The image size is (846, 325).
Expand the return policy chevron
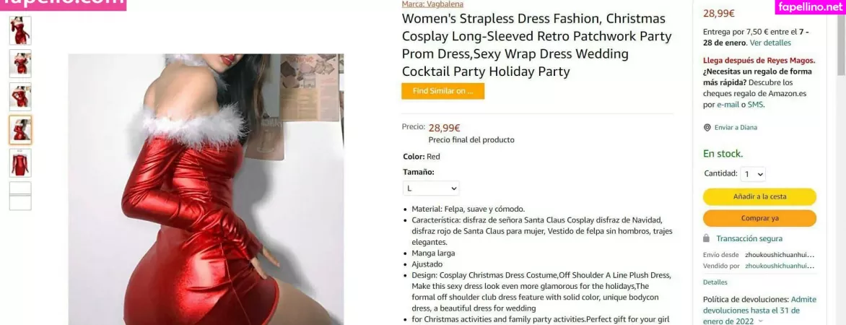(761, 321)
